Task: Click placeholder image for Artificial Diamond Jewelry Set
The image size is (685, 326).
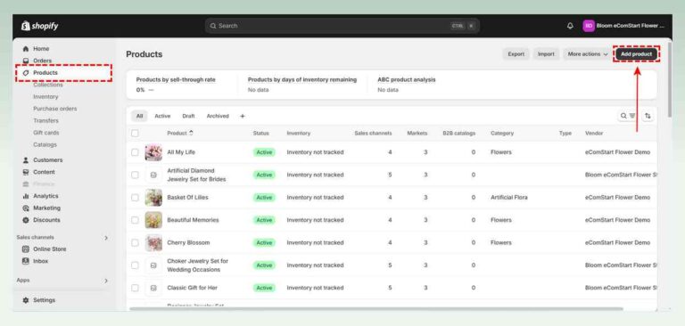Action: [x=153, y=175]
